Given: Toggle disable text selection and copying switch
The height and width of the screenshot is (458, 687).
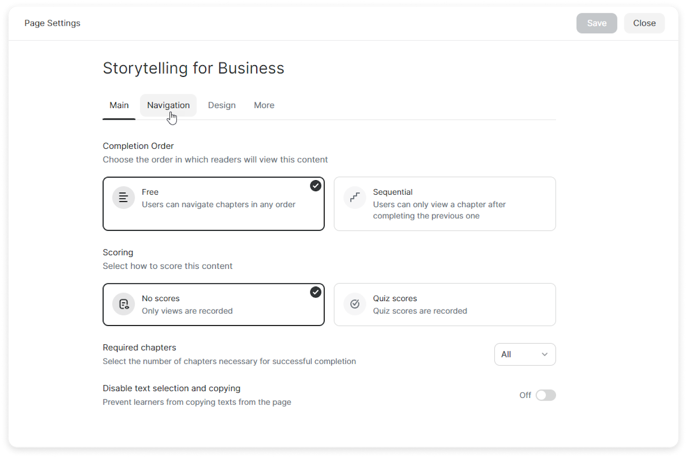Looking at the screenshot, I should (x=545, y=395).
